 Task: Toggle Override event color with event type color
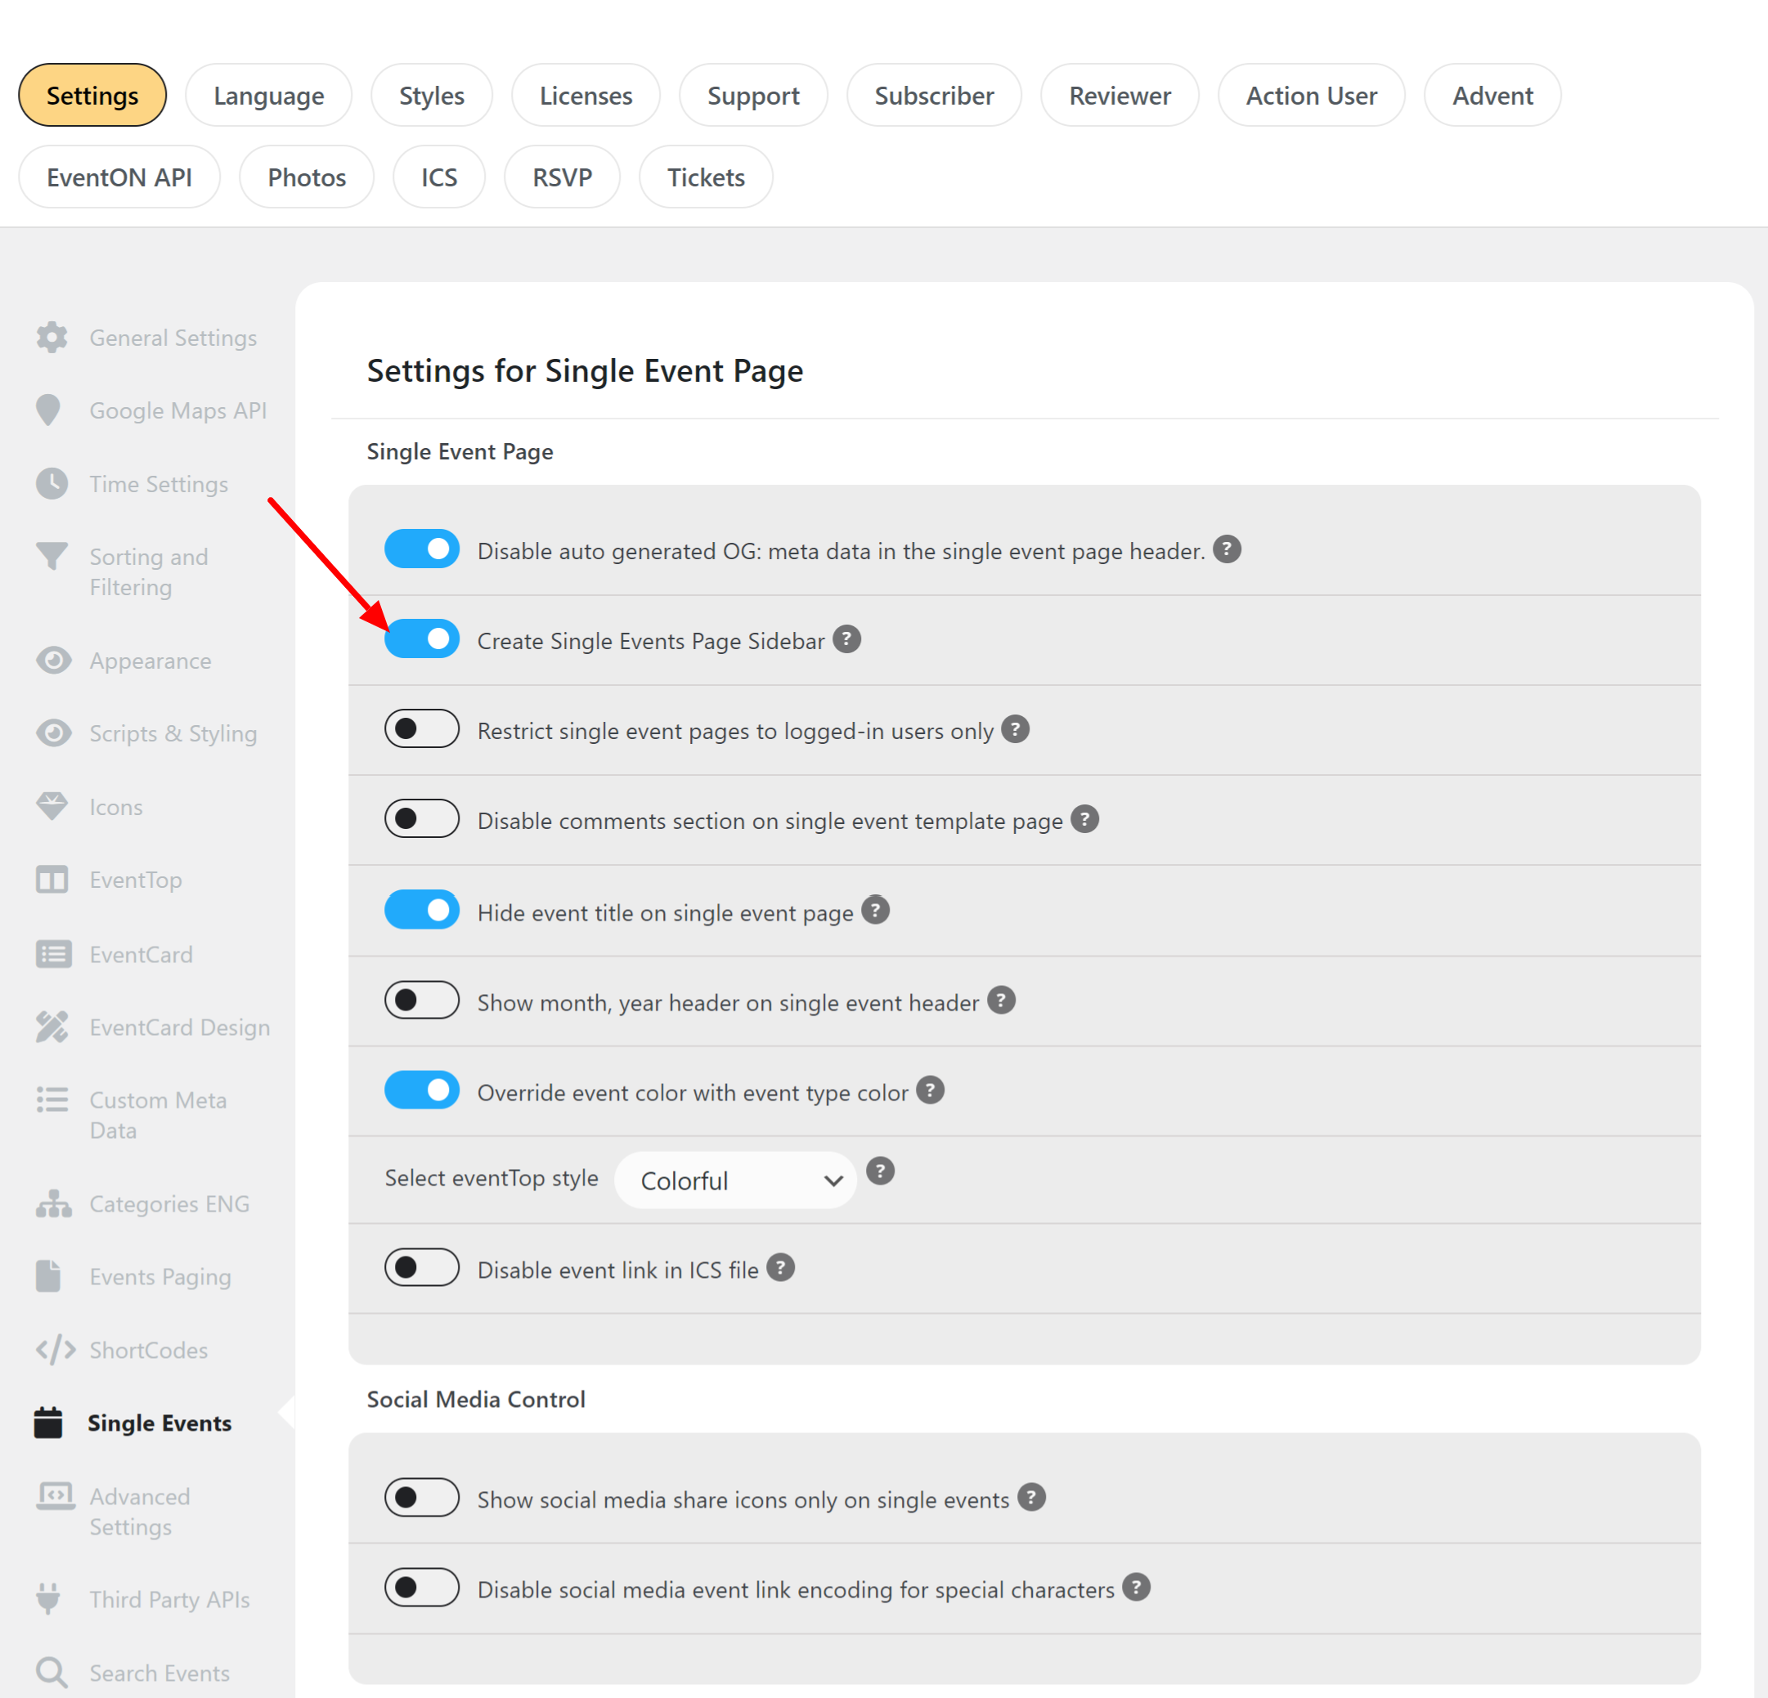[x=422, y=1091]
